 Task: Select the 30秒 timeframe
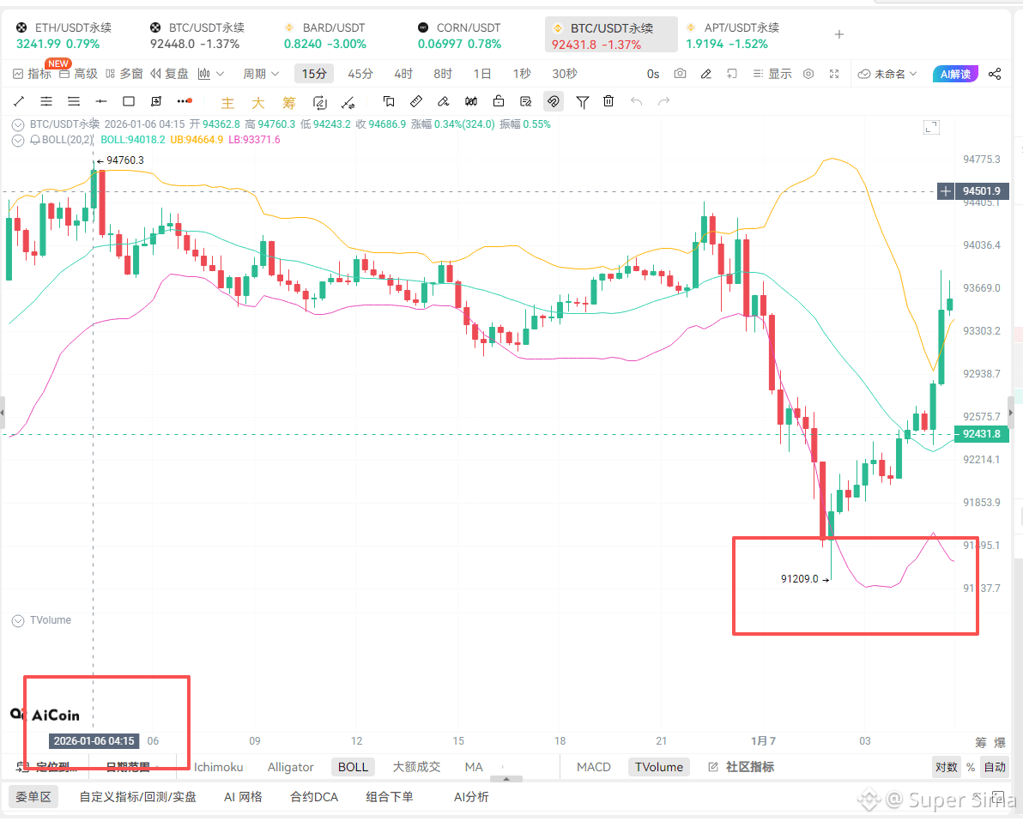tap(565, 74)
